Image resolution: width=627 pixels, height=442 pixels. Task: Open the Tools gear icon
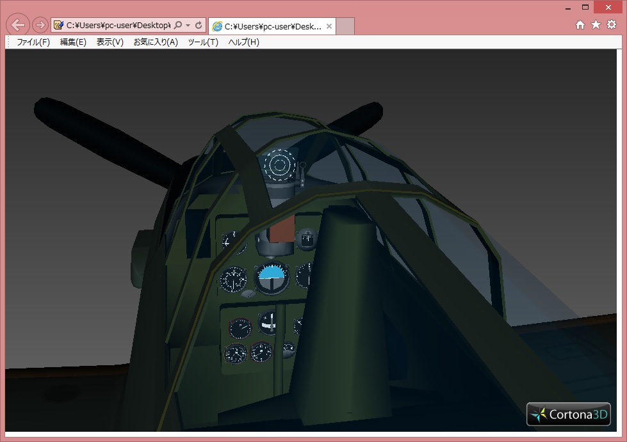click(x=612, y=24)
